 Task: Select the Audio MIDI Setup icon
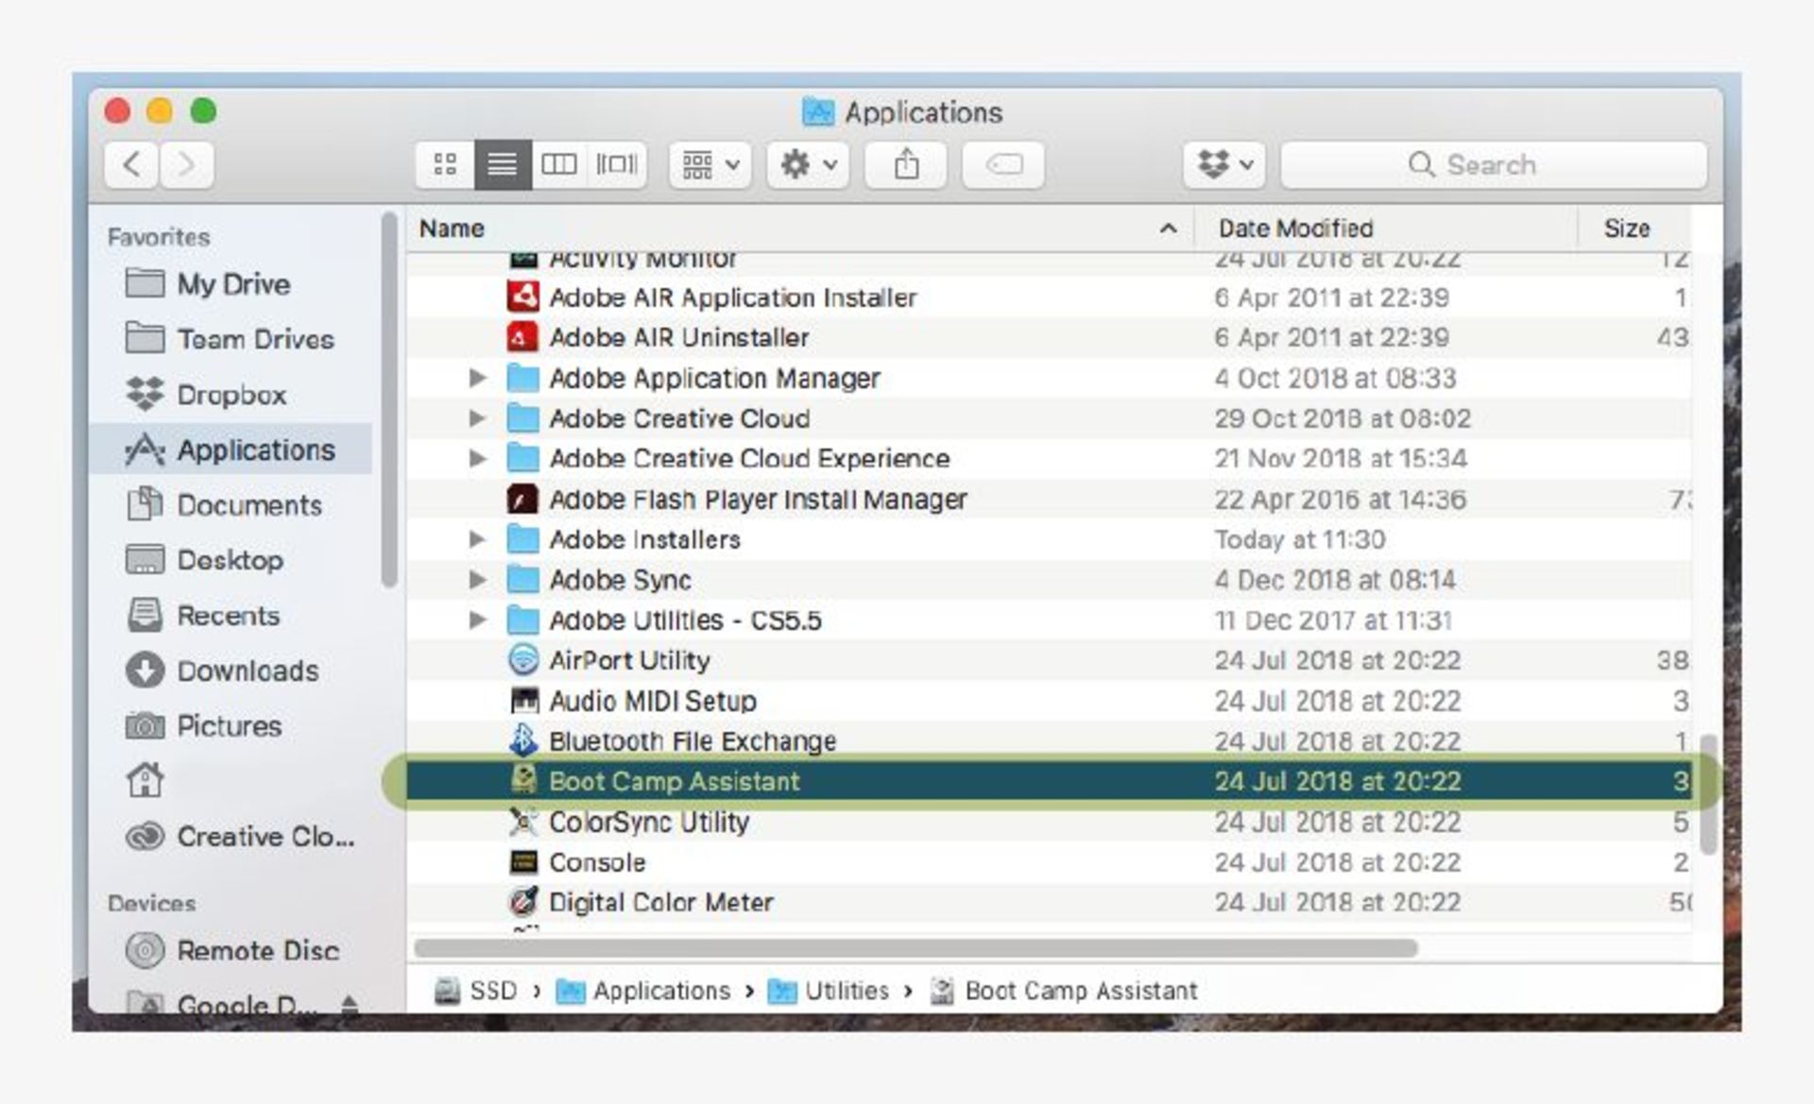(x=523, y=701)
